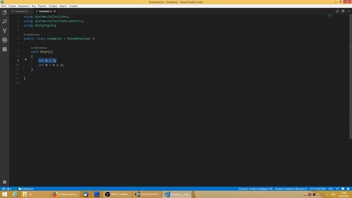Click the 'int B = A + 2;' code line
The width and height of the screenshot is (352, 198).
[x=51, y=65]
